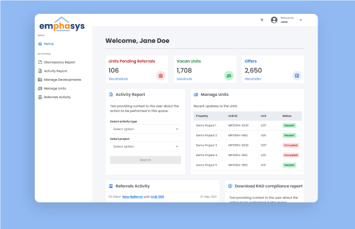
Task: Open the Select project dropdown
Action: click(146, 146)
